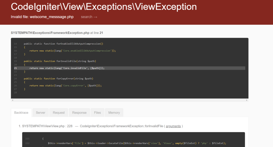Click the horizontal scrollbar track under code
The image size is (273, 147).
[x=130, y=100]
